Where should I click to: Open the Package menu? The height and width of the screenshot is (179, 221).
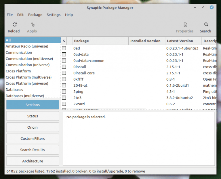point(35,15)
